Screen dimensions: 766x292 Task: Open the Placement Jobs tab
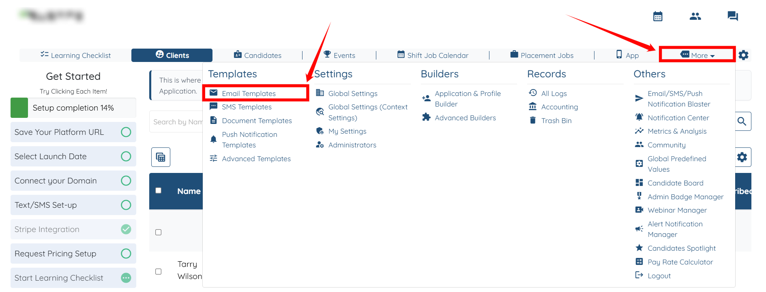[x=542, y=55]
